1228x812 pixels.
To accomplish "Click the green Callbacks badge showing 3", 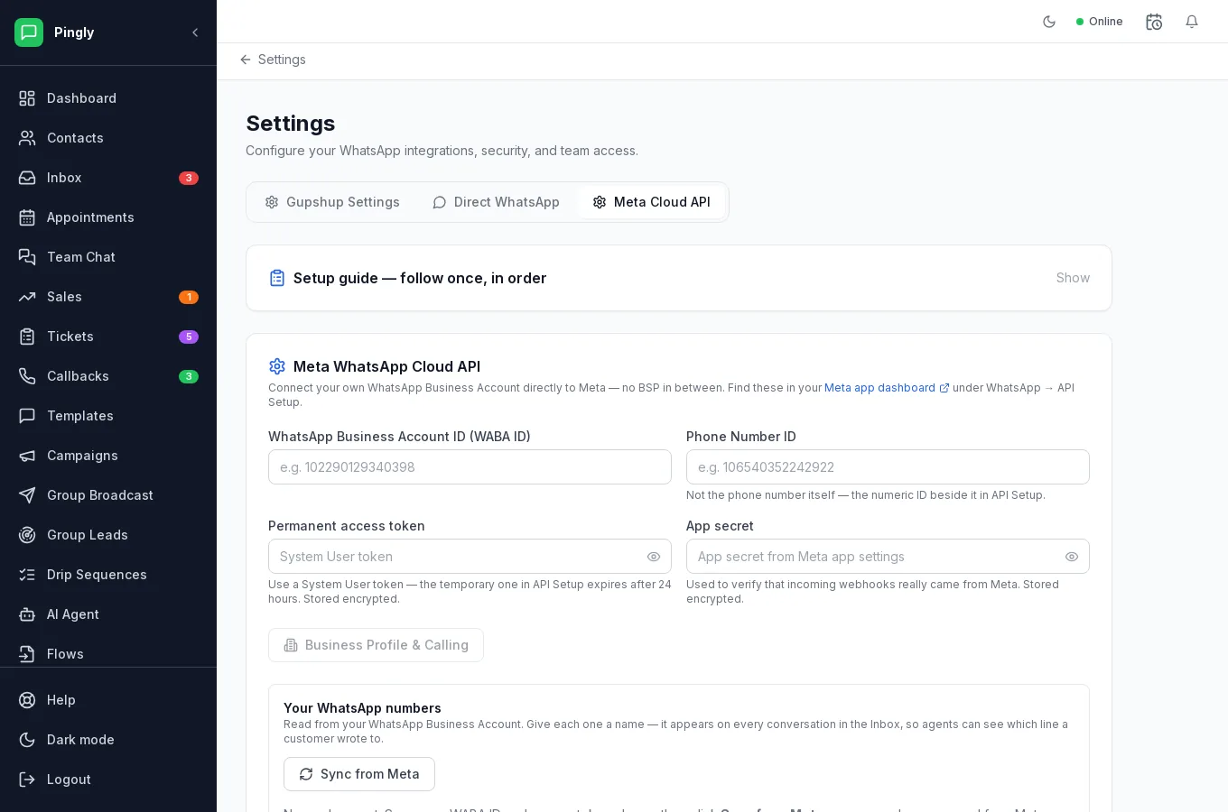I will coord(189,376).
